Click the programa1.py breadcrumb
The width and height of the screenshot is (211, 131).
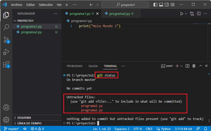point(80,21)
